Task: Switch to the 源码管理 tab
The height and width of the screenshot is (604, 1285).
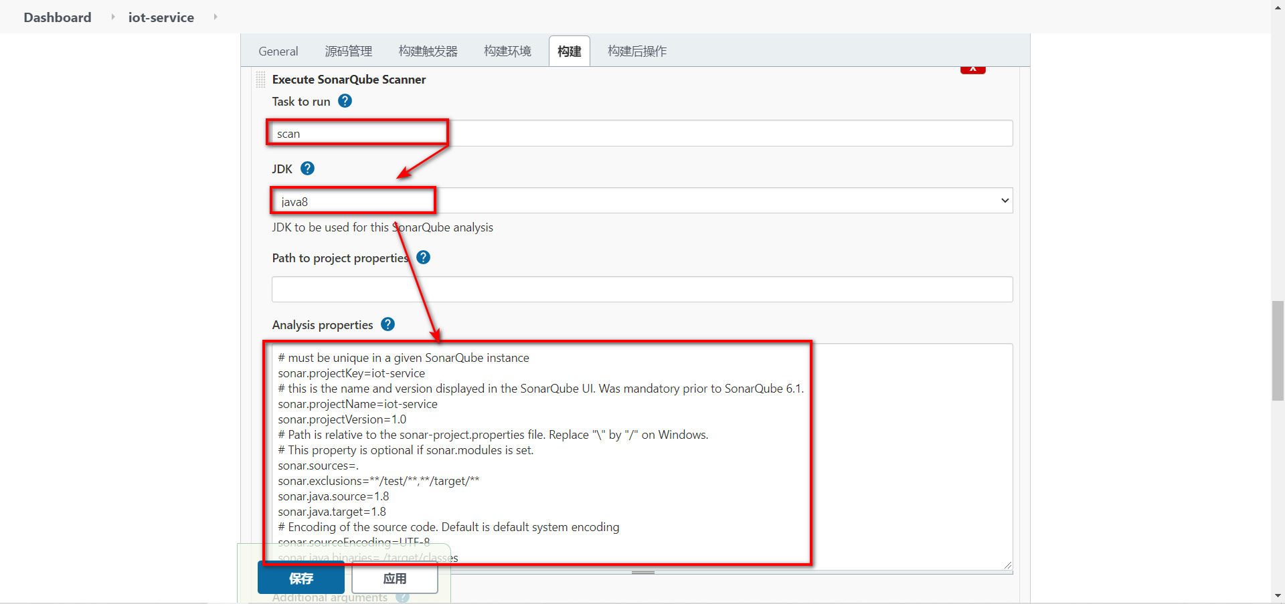Action: 348,52
